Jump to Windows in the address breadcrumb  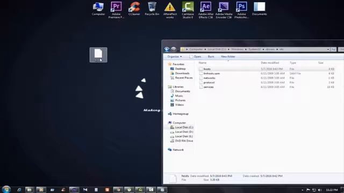[237, 49]
